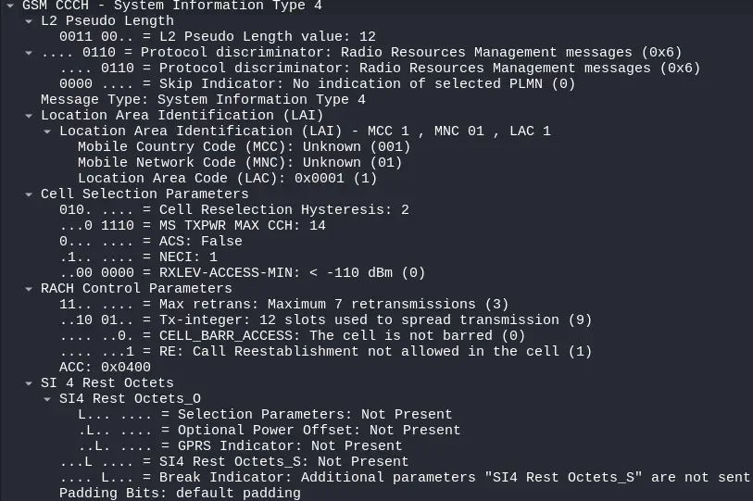The image size is (753, 501).
Task: Collapse the Cell Selection Parameters section
Action: 28,194
